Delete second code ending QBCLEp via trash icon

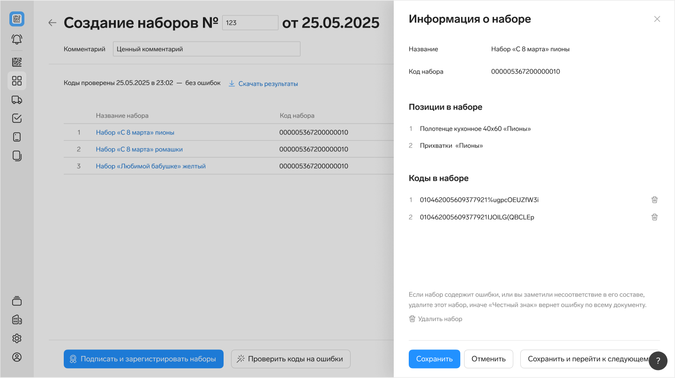pyautogui.click(x=654, y=217)
